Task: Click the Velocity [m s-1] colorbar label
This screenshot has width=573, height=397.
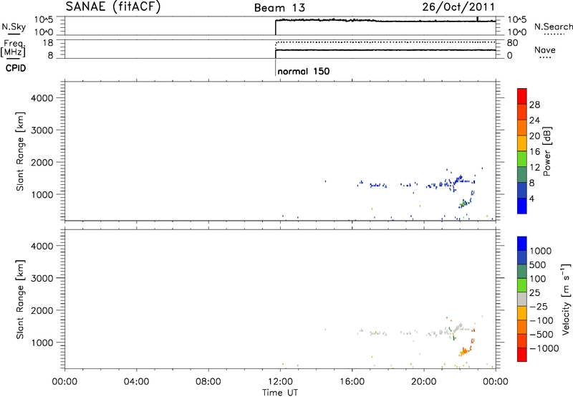Action: (x=566, y=299)
